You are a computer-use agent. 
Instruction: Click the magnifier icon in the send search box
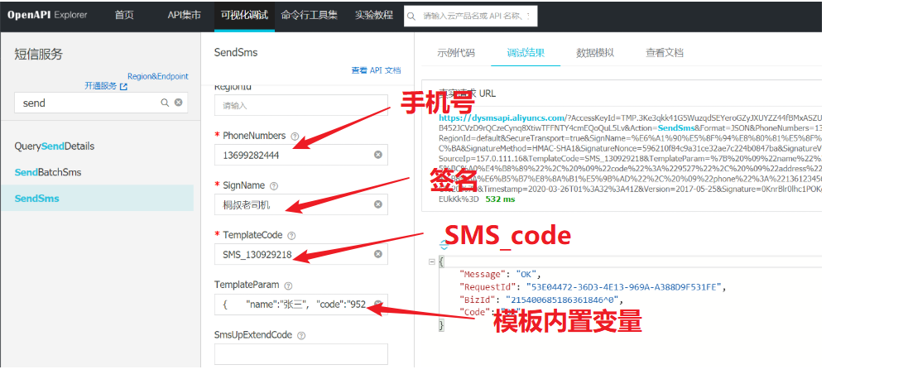point(165,103)
